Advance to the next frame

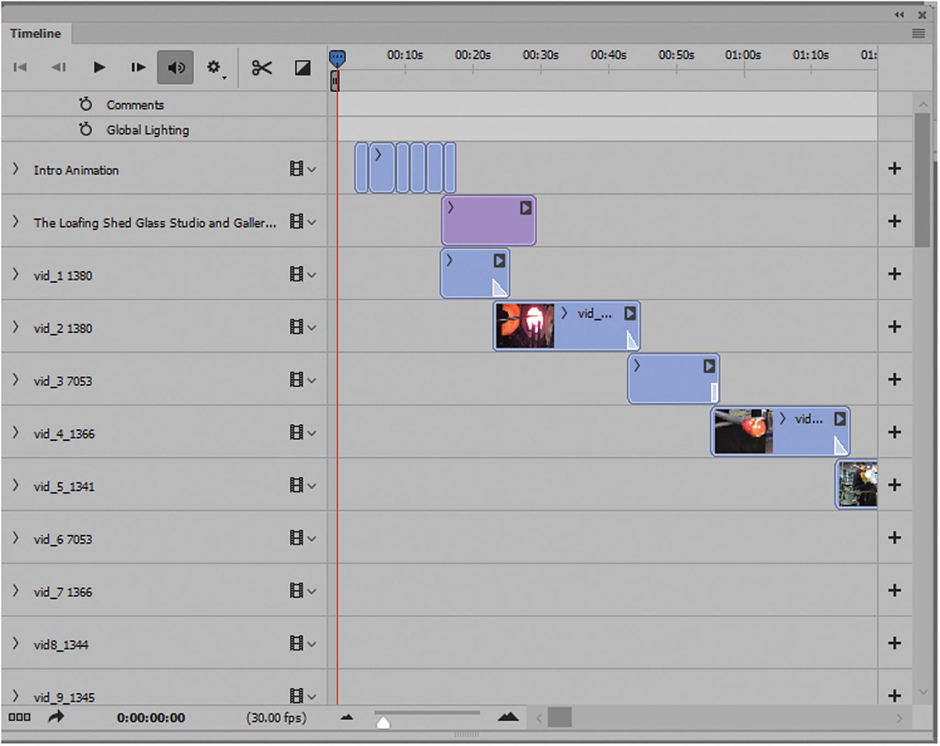coord(138,68)
